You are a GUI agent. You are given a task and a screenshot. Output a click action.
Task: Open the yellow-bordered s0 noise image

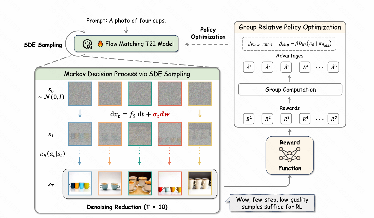(200, 94)
